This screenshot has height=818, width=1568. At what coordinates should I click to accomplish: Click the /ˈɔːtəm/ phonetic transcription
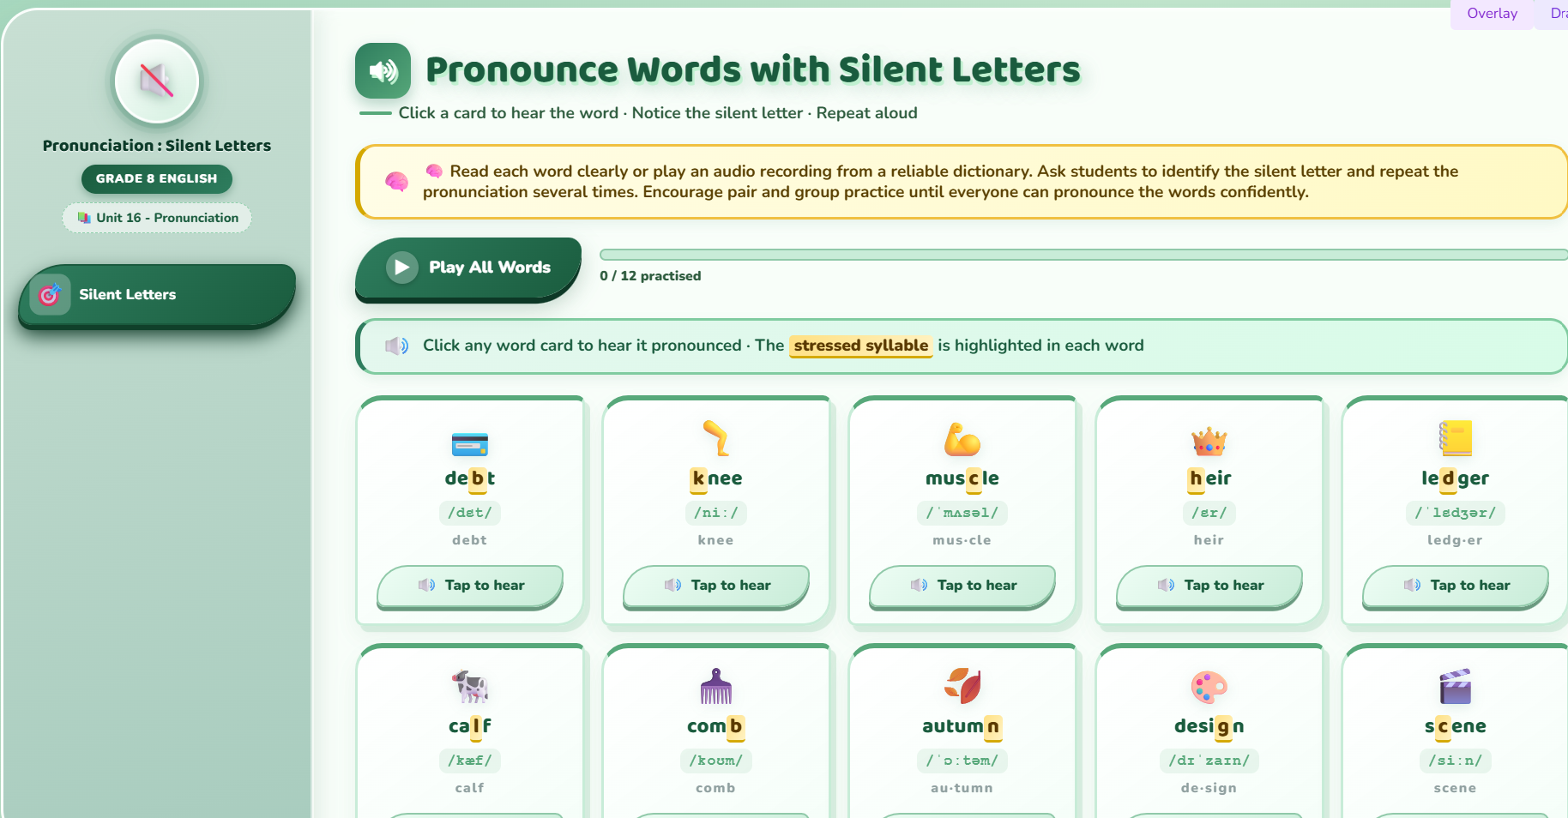pos(962,761)
